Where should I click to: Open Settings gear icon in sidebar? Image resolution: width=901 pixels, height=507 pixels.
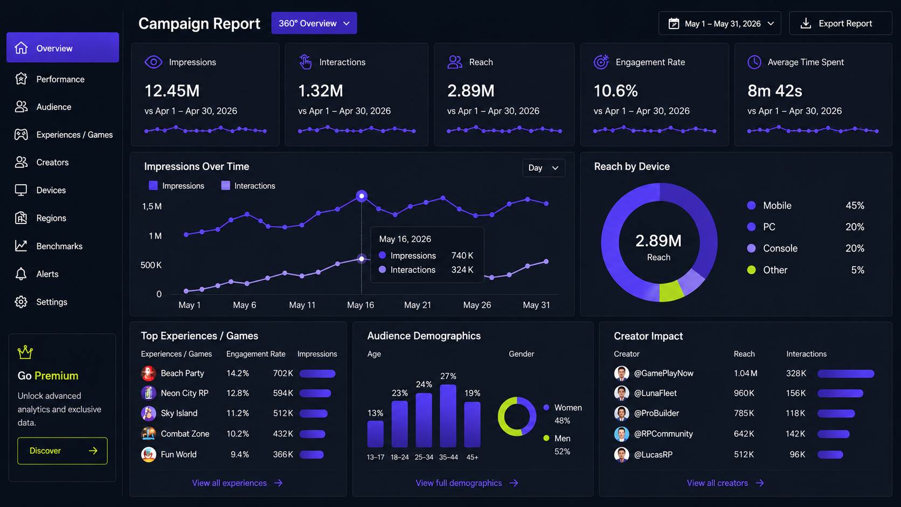point(21,302)
